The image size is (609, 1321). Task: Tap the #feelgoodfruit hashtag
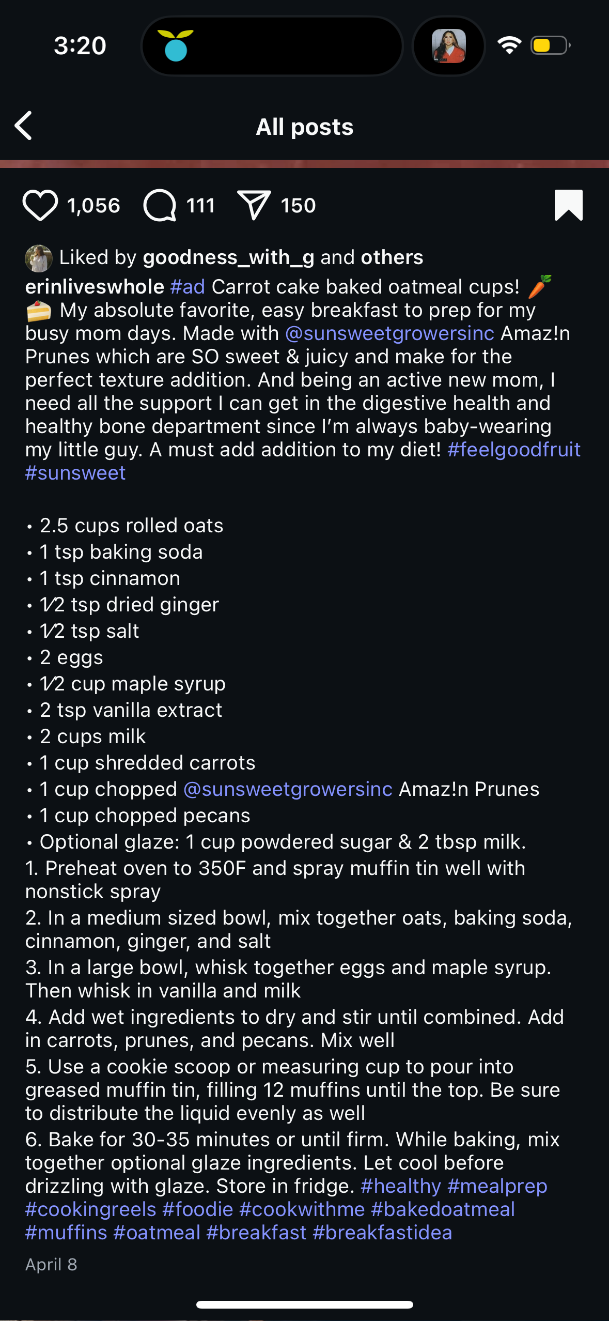[x=513, y=450]
